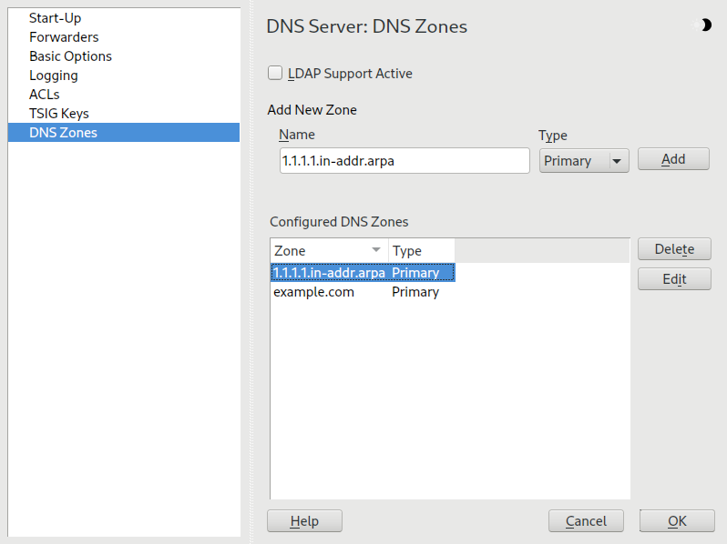The width and height of the screenshot is (727, 544).
Task: Toggle the dark mode moon icon
Action: (x=705, y=25)
